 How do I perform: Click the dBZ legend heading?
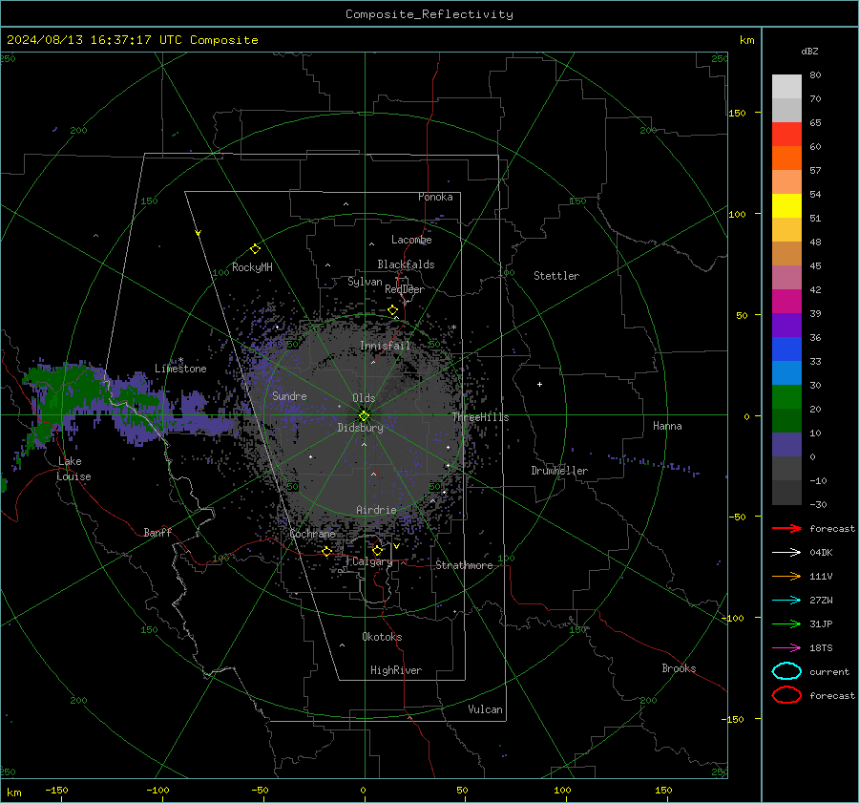tap(809, 52)
